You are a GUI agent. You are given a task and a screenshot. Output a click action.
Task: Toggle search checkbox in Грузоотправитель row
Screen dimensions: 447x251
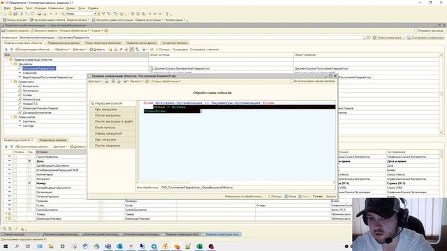click(29, 157)
